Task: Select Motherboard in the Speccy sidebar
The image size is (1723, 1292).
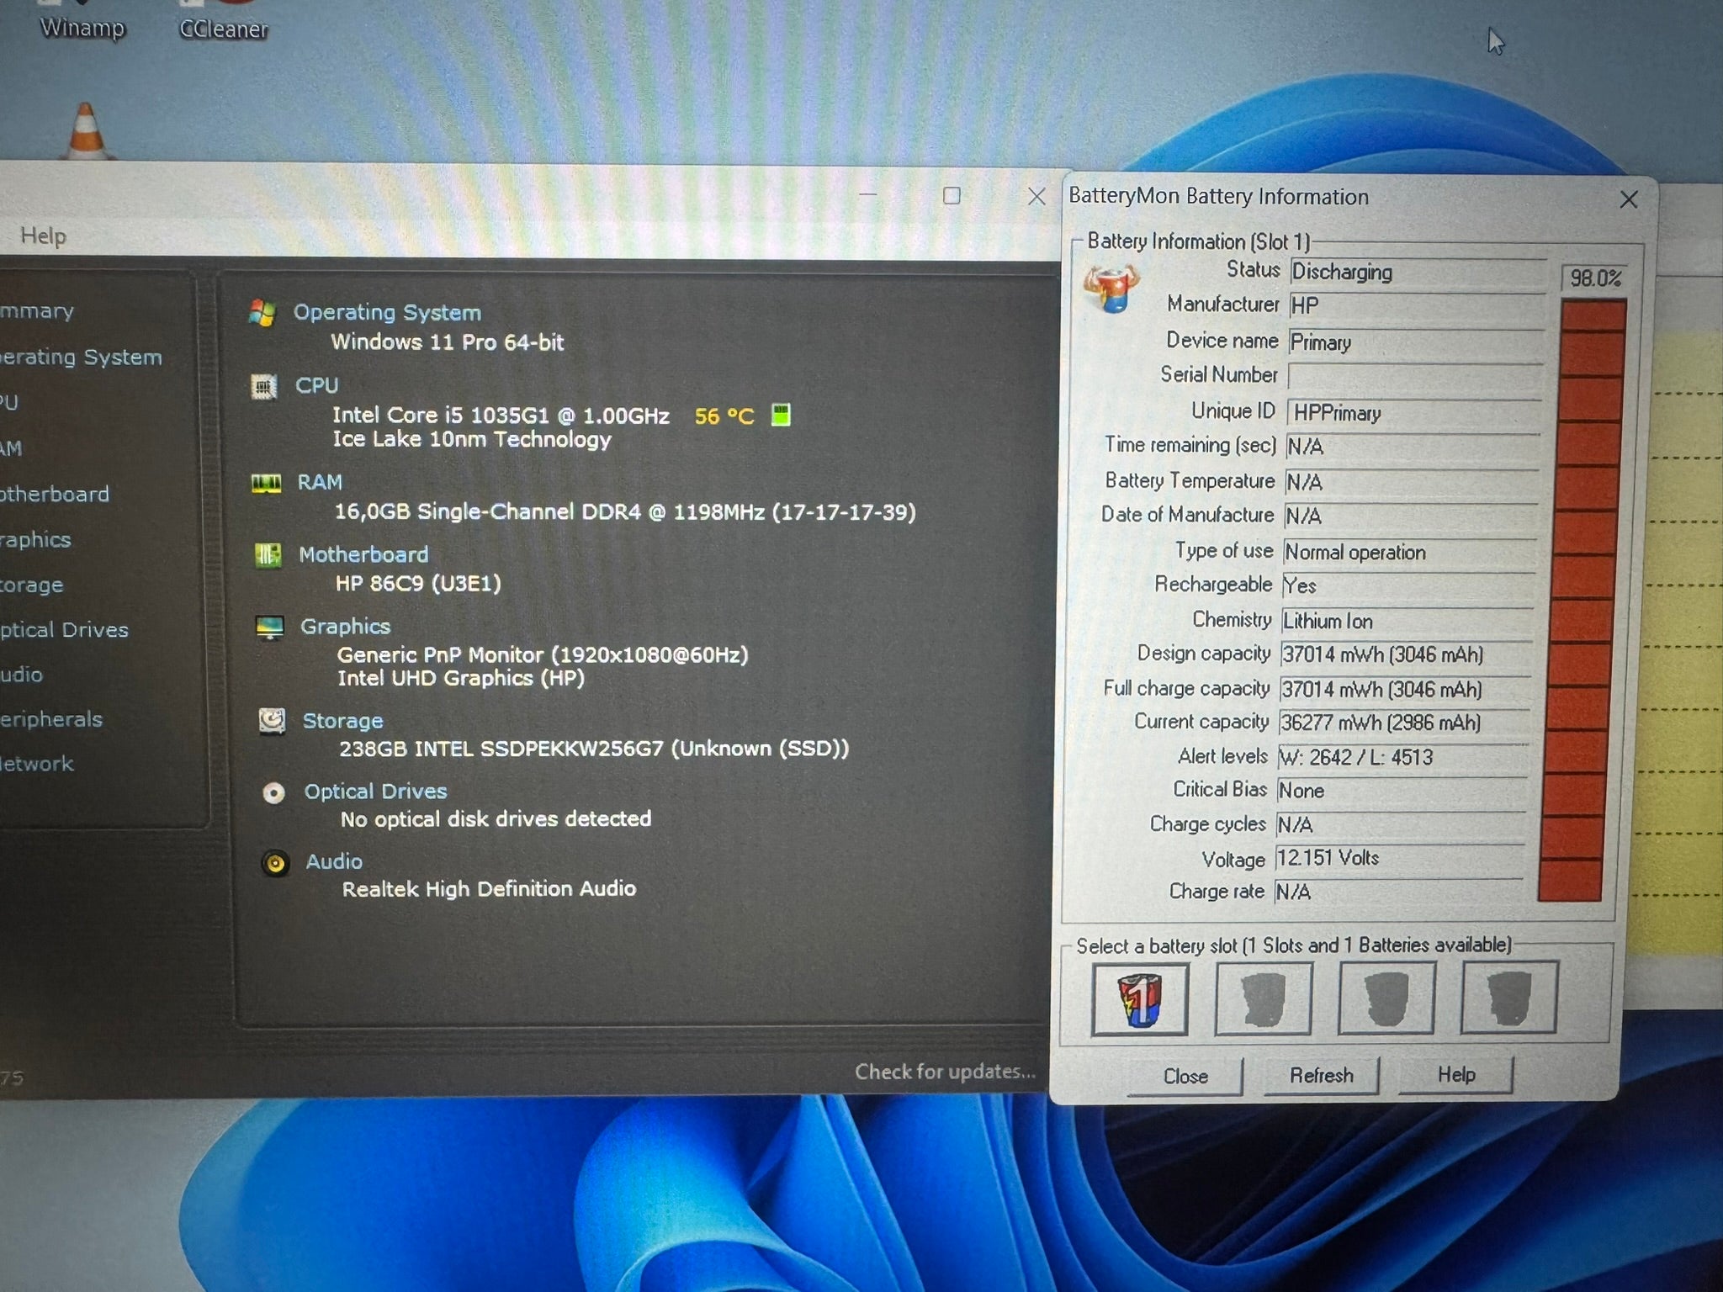Action: [55, 495]
